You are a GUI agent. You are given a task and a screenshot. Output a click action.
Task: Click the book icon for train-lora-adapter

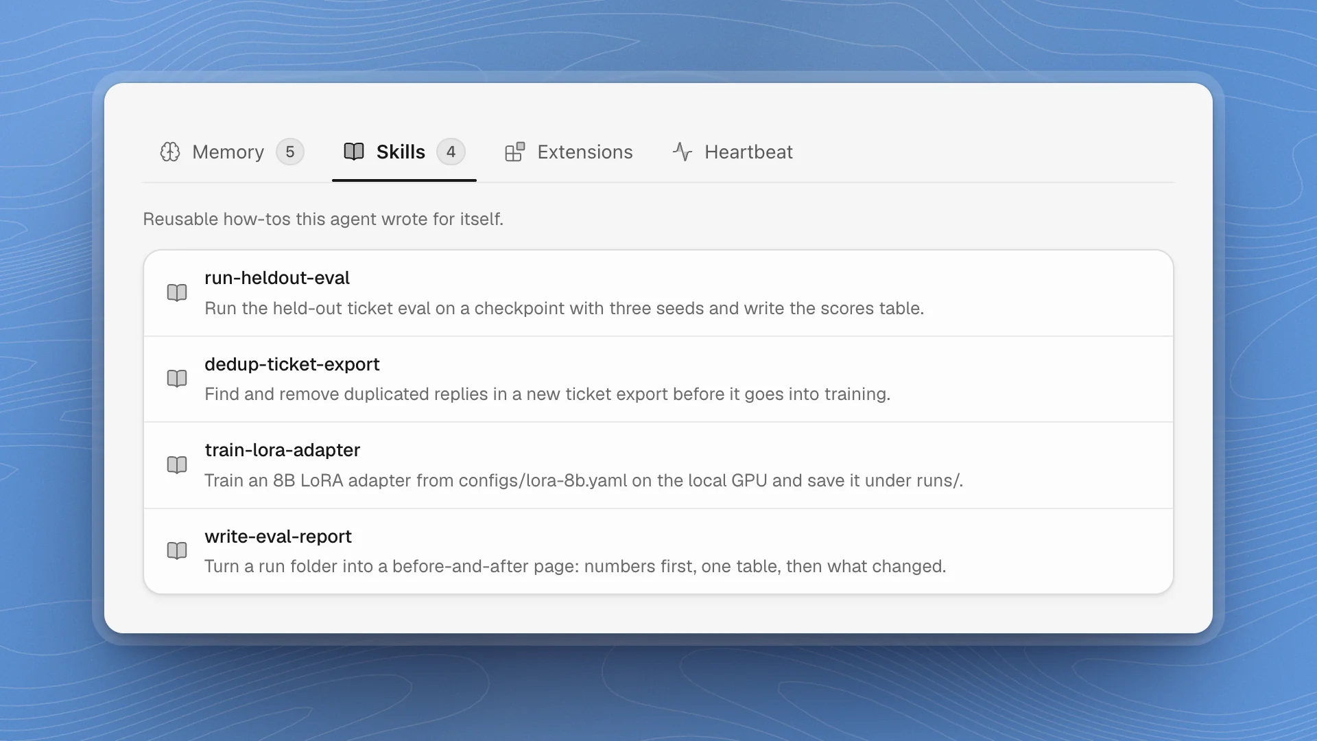pos(177,465)
